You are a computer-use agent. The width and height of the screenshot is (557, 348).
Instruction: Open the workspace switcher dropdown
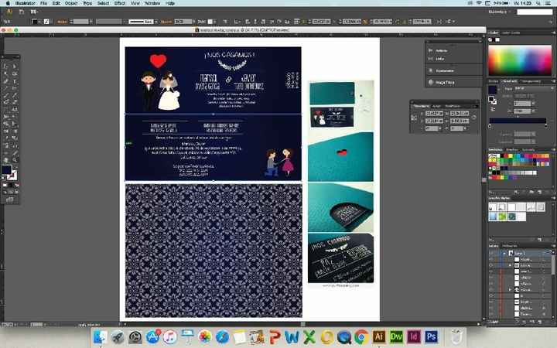[499, 12]
